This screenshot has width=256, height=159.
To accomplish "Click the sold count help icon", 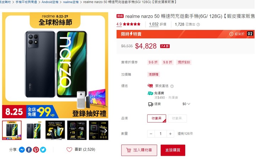I will [x=198, y=24].
